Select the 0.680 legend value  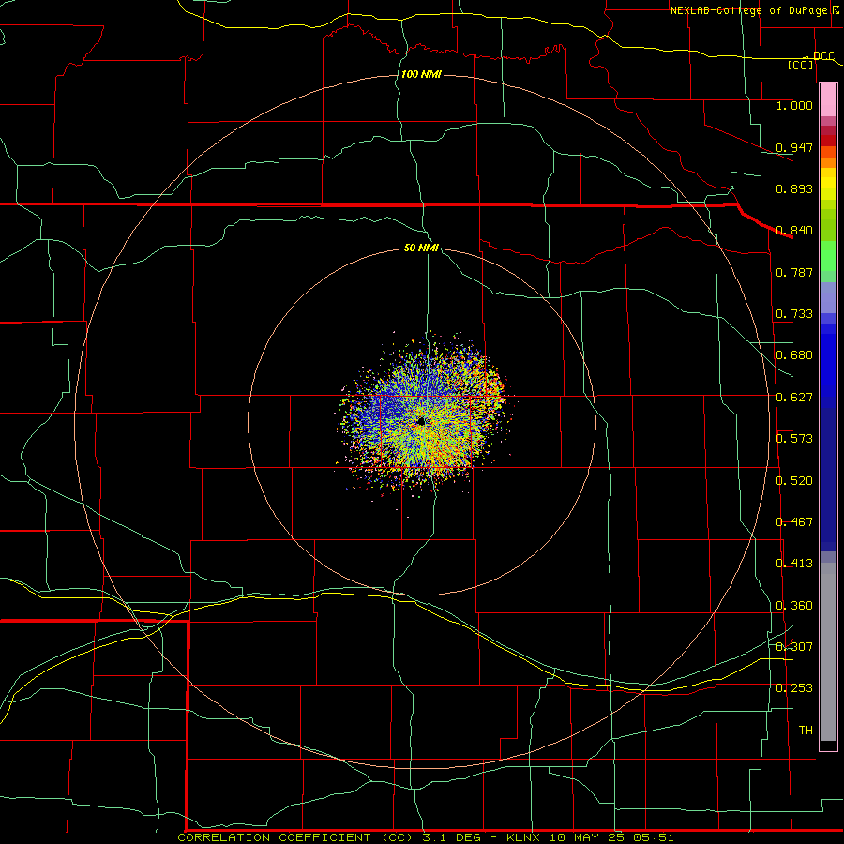tap(794, 355)
